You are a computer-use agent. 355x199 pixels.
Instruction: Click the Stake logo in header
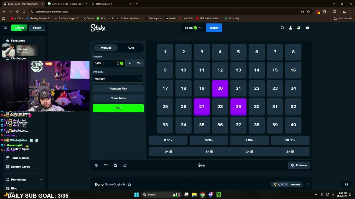click(98, 28)
